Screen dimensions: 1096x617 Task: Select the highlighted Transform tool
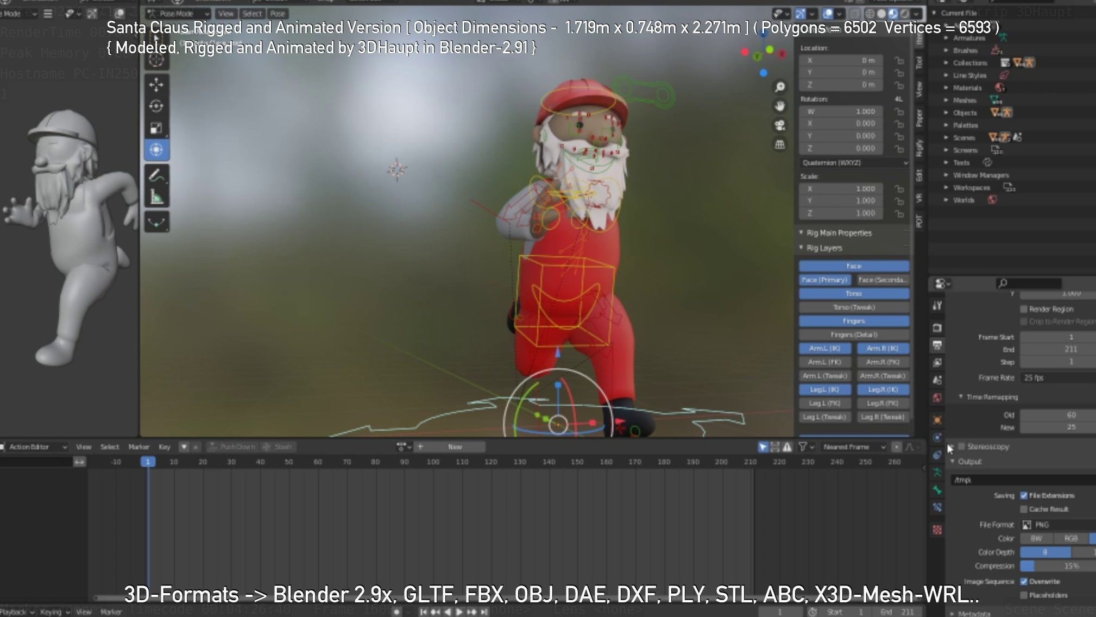[156, 149]
